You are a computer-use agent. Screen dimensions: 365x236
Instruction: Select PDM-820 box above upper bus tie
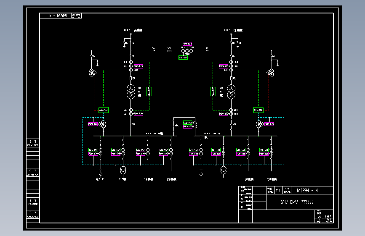tap(187, 44)
